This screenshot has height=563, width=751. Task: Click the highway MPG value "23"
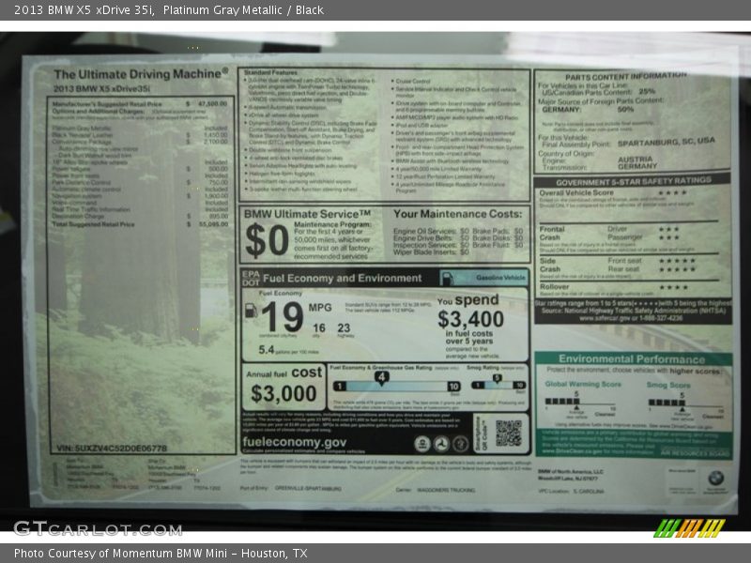(344, 327)
